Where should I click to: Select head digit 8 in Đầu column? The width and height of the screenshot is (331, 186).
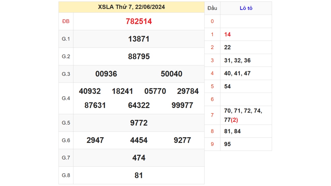click(x=212, y=131)
